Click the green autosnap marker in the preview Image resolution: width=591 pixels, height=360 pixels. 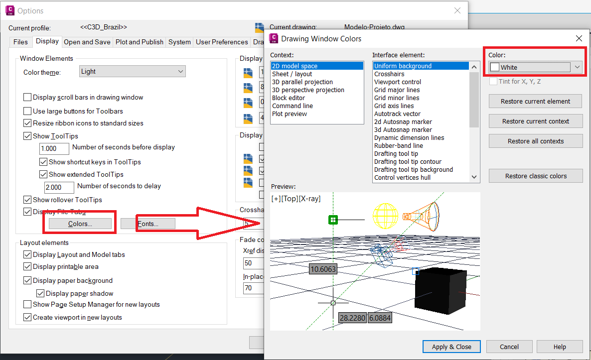tap(333, 220)
